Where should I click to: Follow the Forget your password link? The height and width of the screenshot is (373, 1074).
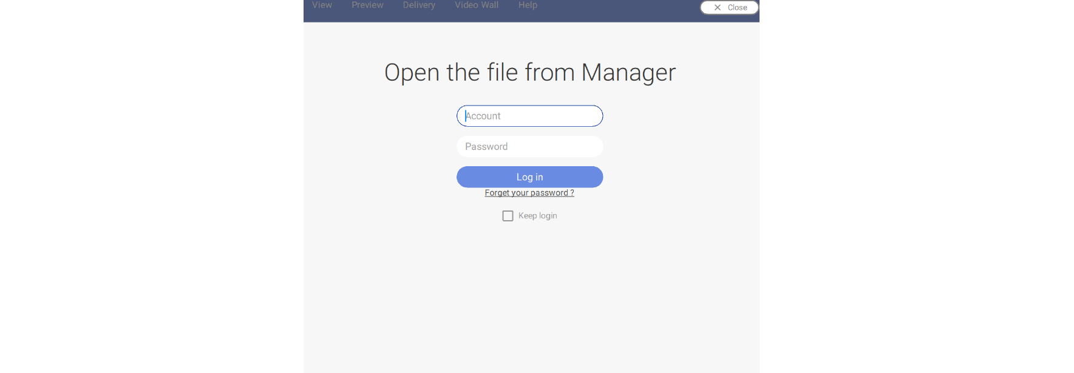click(x=529, y=193)
